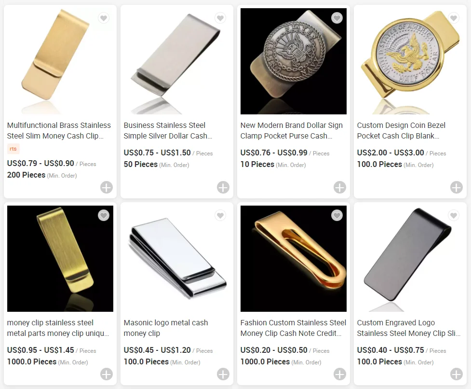View the half dollar coin clip image
471x389 pixels.
(410, 61)
